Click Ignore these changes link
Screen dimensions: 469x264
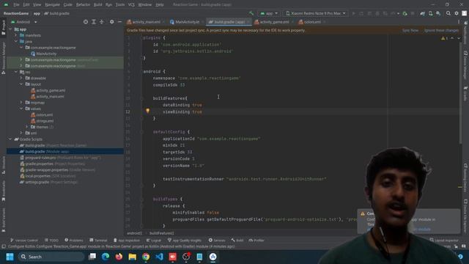tap(441, 31)
